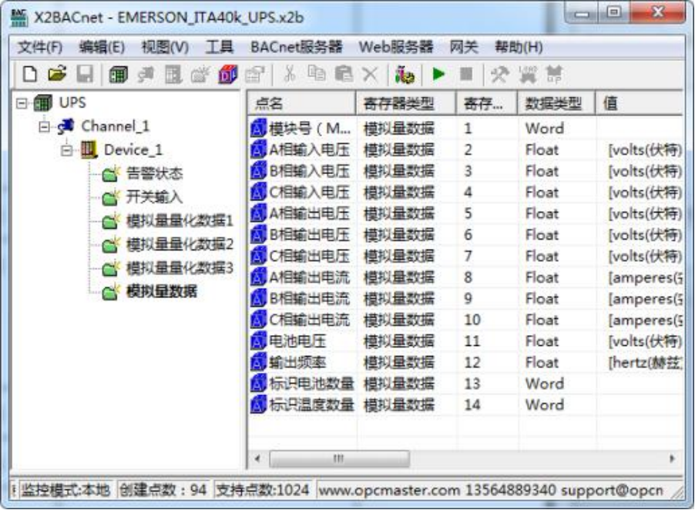Select the 告警状态 group
The width and height of the screenshot is (695, 510).
pos(154,173)
